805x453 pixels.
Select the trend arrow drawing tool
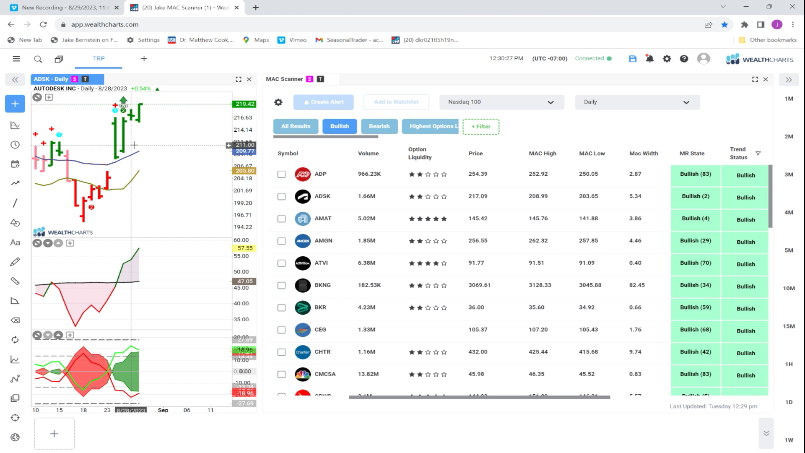click(x=15, y=183)
